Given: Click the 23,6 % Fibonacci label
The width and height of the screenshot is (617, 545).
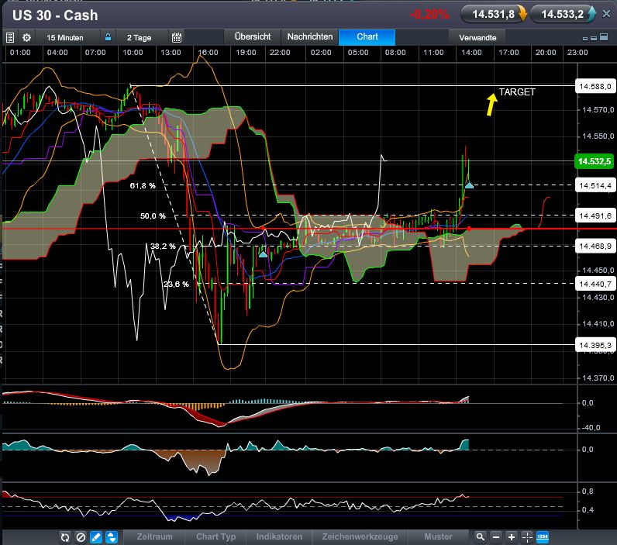Looking at the screenshot, I should pos(176,284).
